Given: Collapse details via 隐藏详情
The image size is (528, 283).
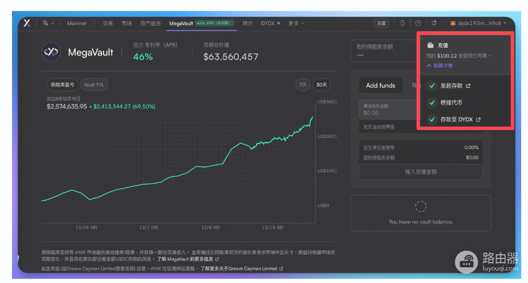Looking at the screenshot, I should [x=440, y=65].
